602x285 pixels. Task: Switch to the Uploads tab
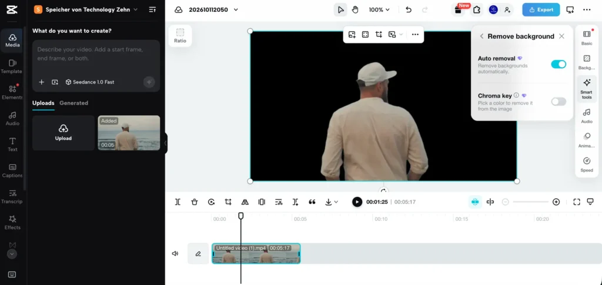tap(44, 103)
